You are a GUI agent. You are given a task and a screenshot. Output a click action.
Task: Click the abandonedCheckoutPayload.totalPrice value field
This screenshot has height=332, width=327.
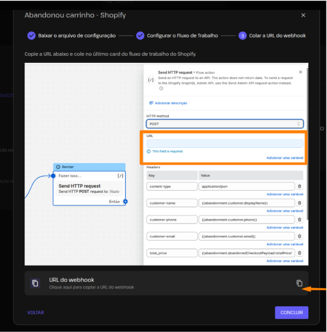[x=246, y=253]
